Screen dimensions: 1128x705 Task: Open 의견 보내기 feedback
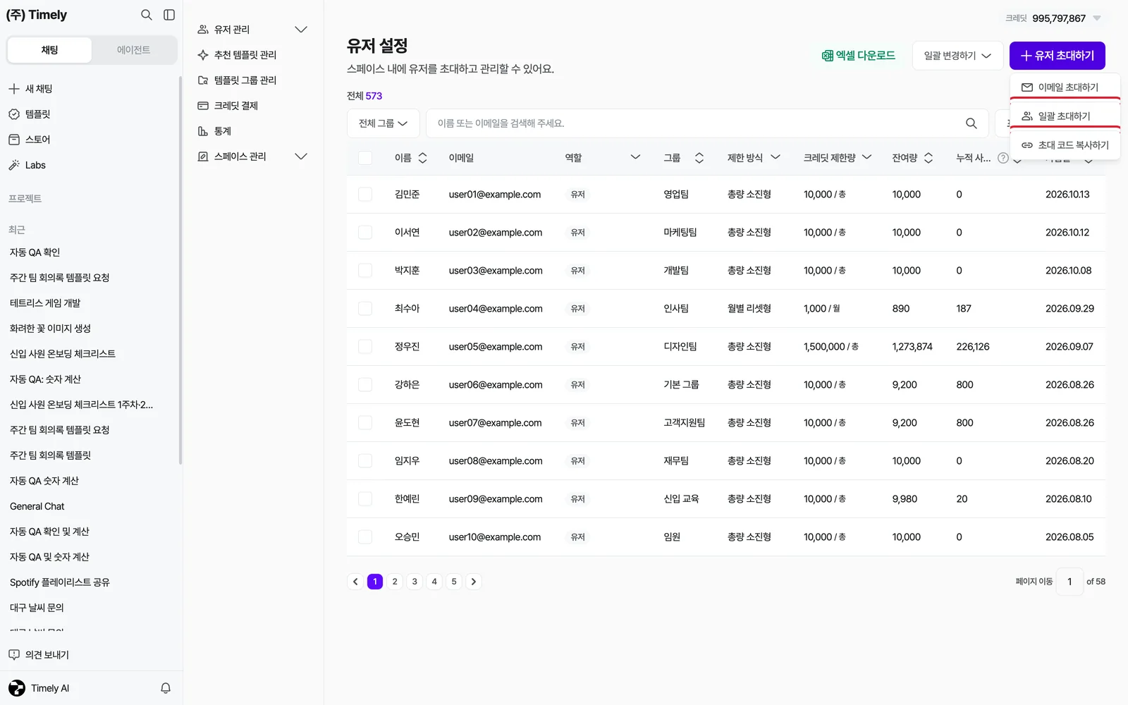pyautogui.click(x=39, y=655)
